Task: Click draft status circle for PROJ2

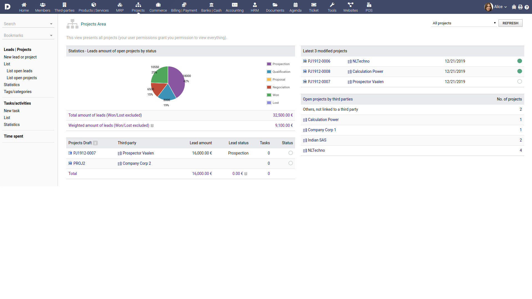Action: pos(290,163)
